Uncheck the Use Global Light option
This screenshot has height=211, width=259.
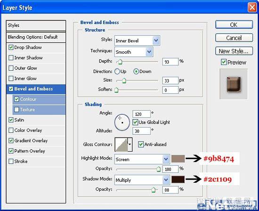[x=135, y=122]
